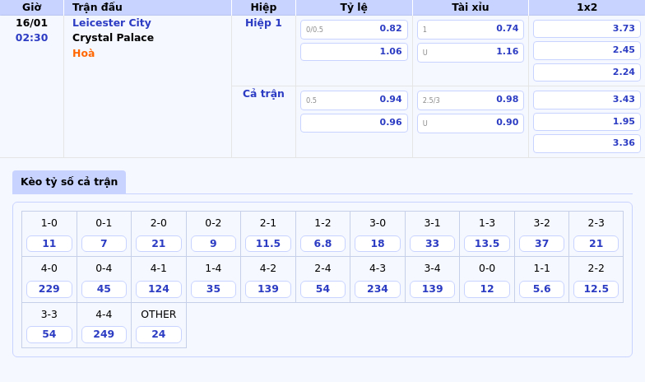Image resolution: width=645 pixels, height=382 pixels.
Task: Pick correct score 1-1 odds 5.6
Action: pyautogui.click(x=541, y=289)
